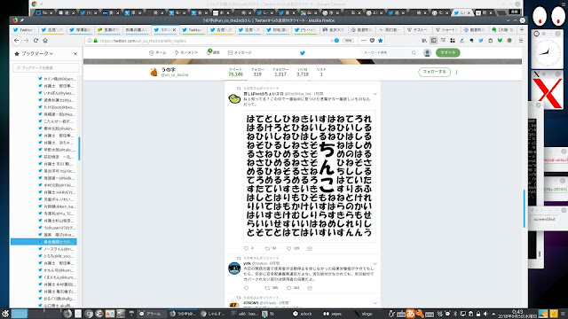Image resolution: width=568 pixels, height=319 pixels.
Task: Open the Firefox Library icon
Action: (x=424, y=41)
